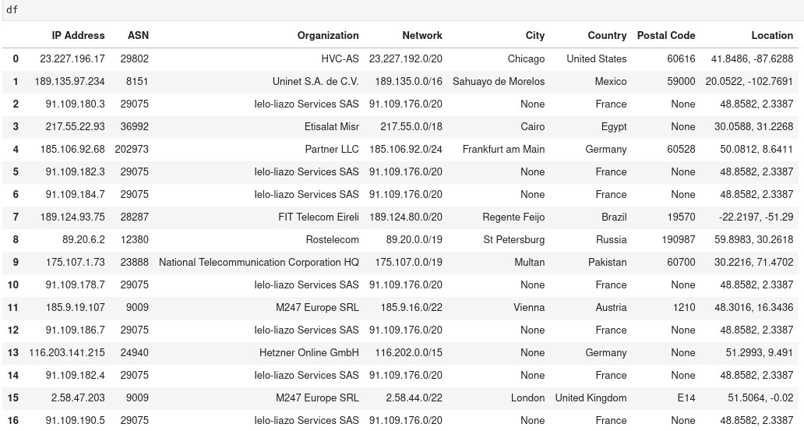Select the Organization column header

[x=328, y=35]
